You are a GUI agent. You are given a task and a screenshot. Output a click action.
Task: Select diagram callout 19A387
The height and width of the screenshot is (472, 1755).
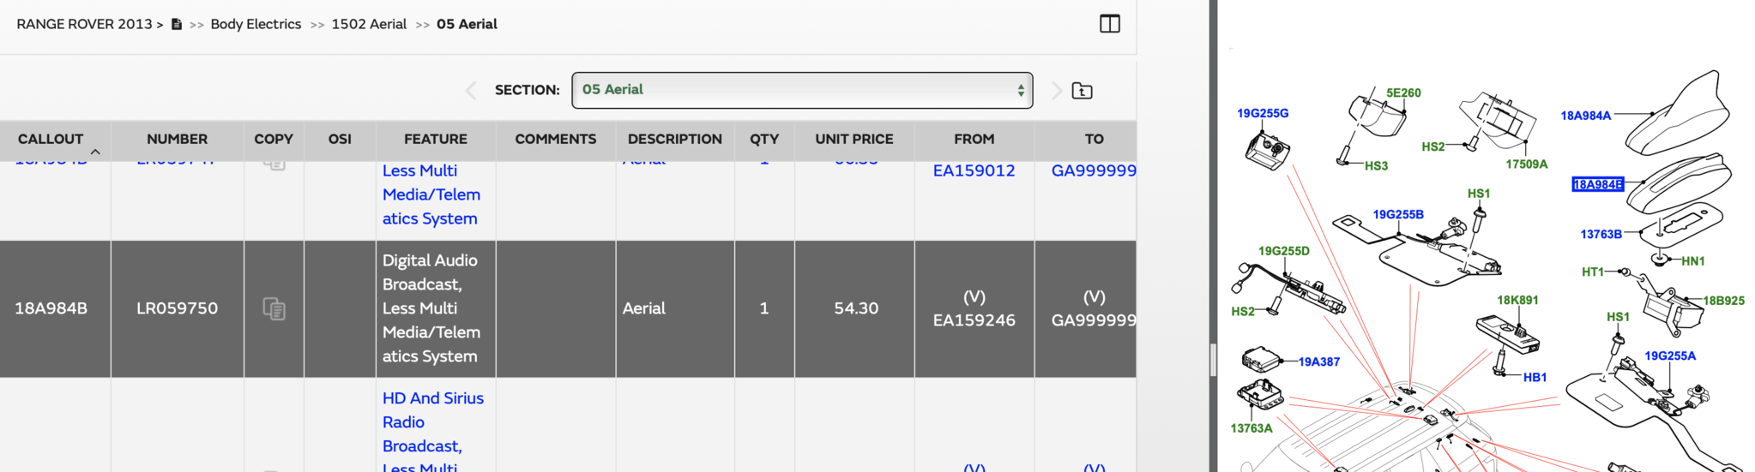[x=1319, y=361]
